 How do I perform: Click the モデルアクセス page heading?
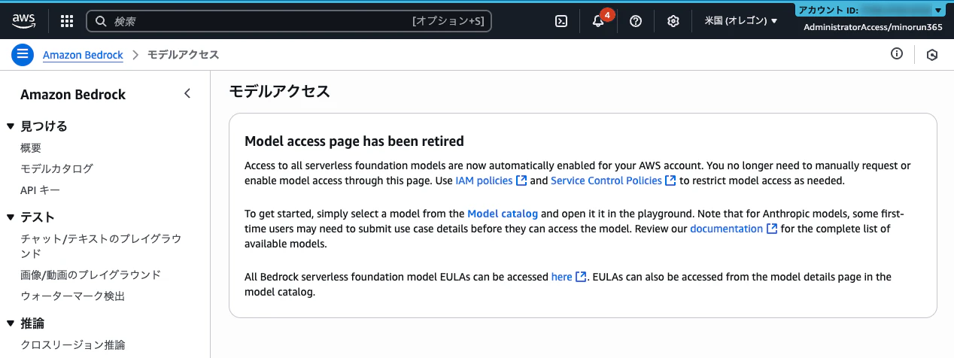(x=279, y=92)
